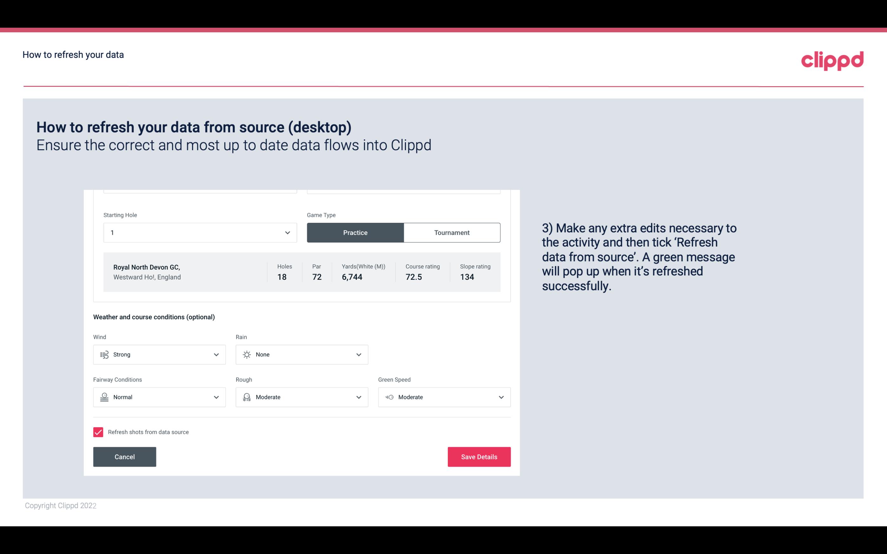The height and width of the screenshot is (554, 887).
Task: Toggle Practice game type selection
Action: coord(355,232)
